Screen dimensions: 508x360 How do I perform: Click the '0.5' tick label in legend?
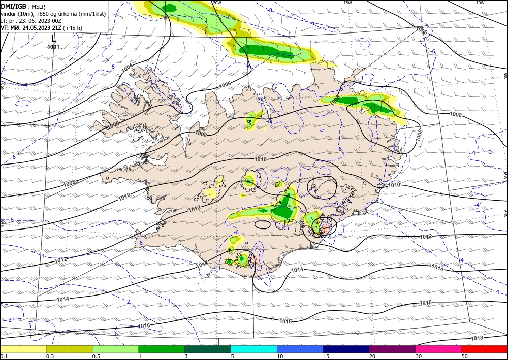(x=96, y=356)
